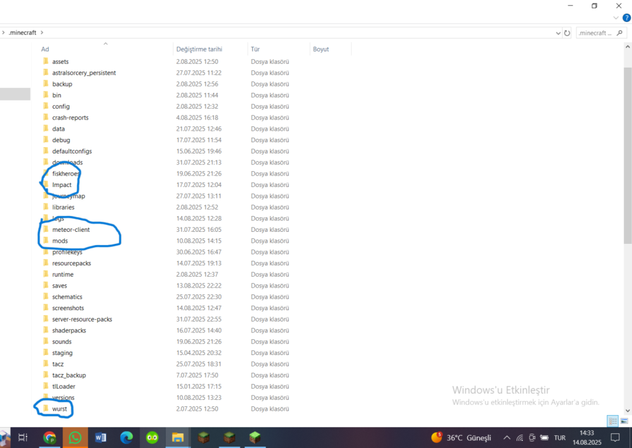
Task: Click the network icon in system tray
Action: tap(520, 438)
